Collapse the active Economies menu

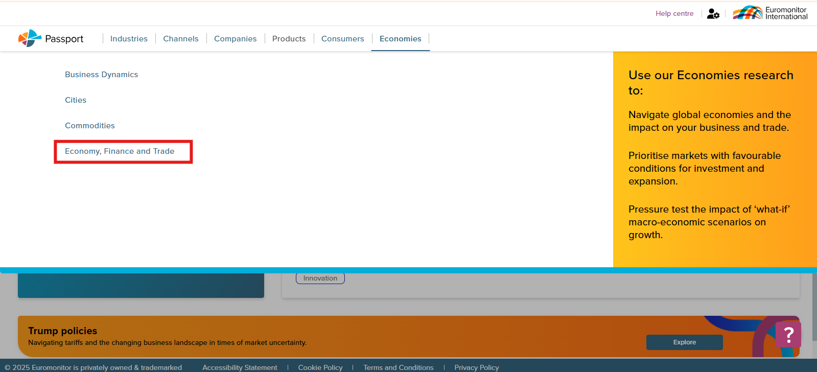pyautogui.click(x=400, y=39)
